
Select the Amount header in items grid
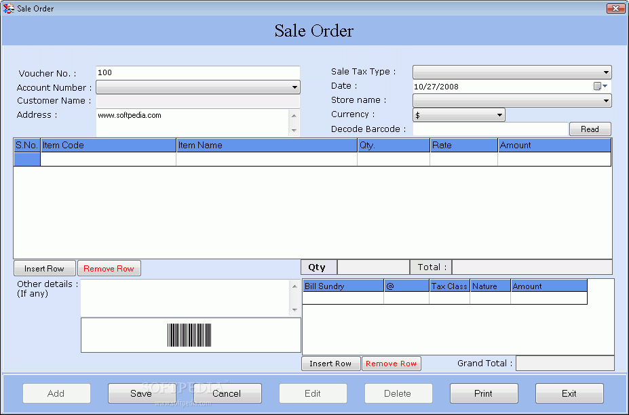tap(554, 146)
